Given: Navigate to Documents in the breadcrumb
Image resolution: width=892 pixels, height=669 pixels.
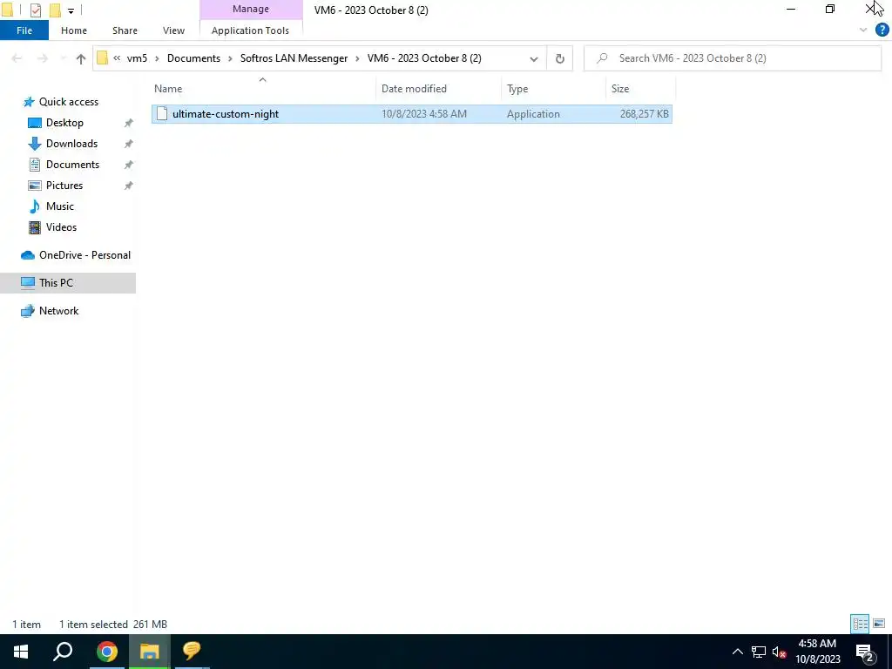Looking at the screenshot, I should [193, 58].
